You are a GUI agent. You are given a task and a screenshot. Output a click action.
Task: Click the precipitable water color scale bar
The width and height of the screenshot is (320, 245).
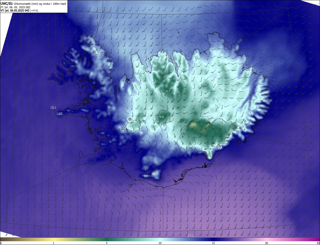160,239
